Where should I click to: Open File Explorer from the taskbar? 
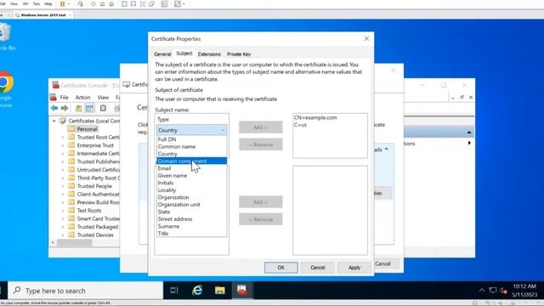219,291
